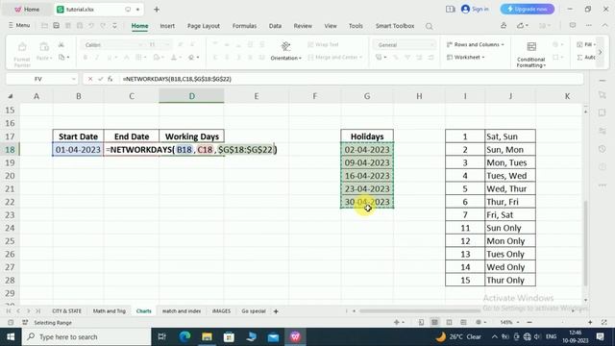The height and width of the screenshot is (346, 615).
Task: Click the Cut scissors icon
Action: pos(61,45)
